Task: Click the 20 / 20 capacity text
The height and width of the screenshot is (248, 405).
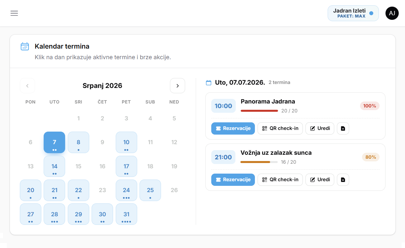Action: click(x=289, y=111)
